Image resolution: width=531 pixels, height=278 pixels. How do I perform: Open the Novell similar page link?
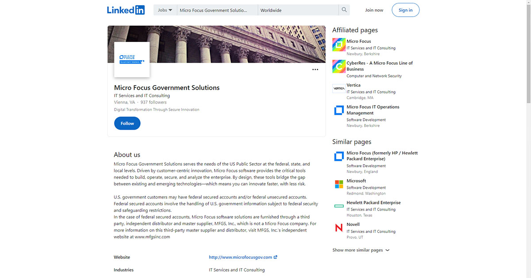(353, 225)
